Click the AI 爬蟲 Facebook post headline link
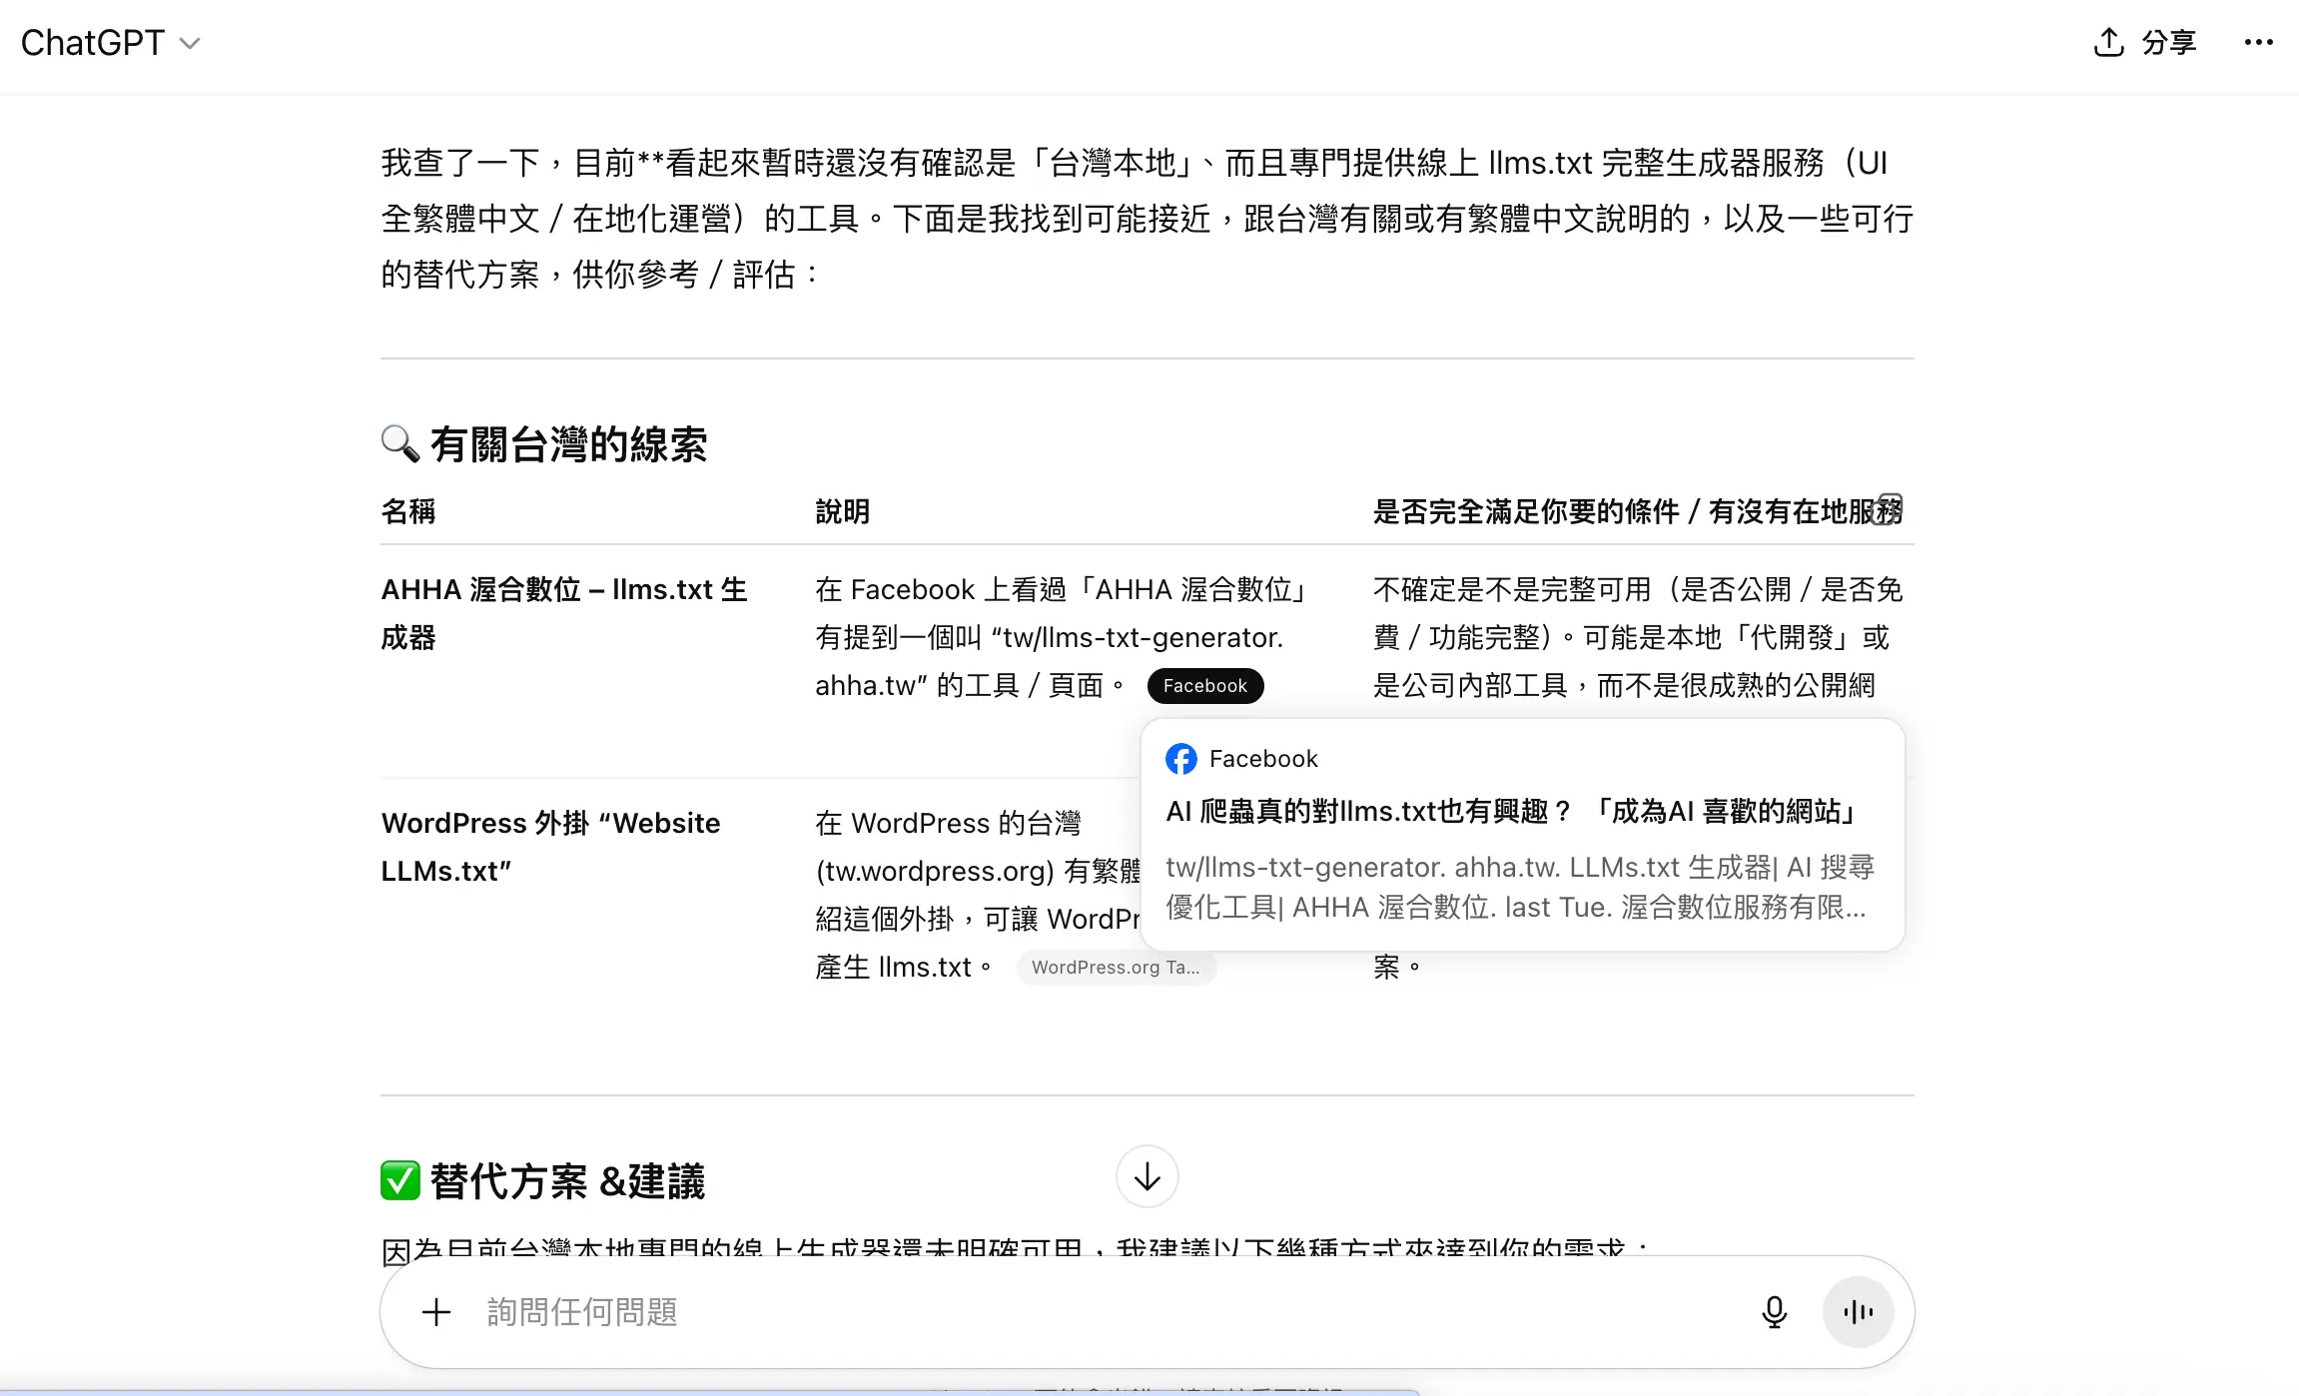 click(x=1510, y=812)
